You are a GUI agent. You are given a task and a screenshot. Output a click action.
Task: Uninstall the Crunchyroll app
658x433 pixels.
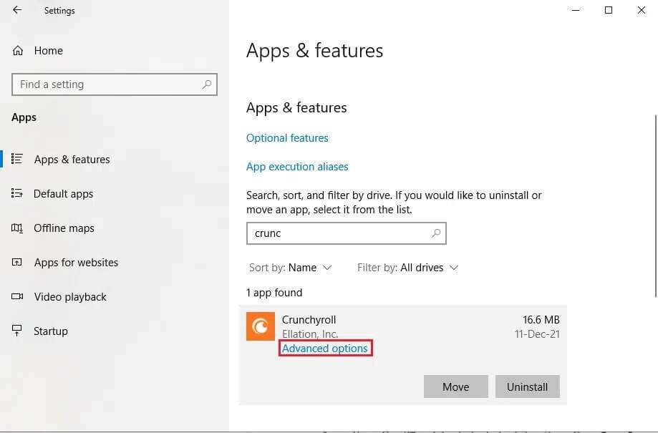(528, 386)
